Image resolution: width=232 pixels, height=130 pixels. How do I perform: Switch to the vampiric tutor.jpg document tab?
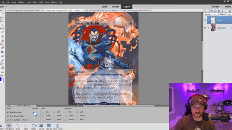(x=102, y=10)
